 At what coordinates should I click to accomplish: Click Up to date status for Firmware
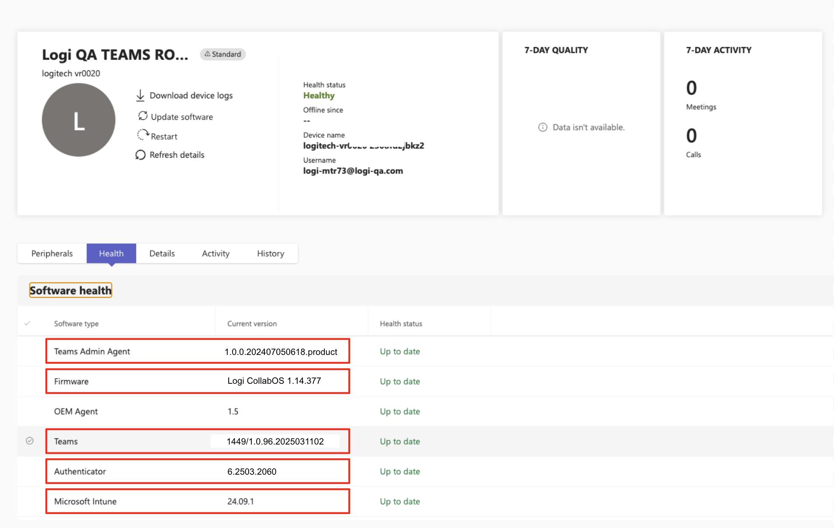click(400, 381)
